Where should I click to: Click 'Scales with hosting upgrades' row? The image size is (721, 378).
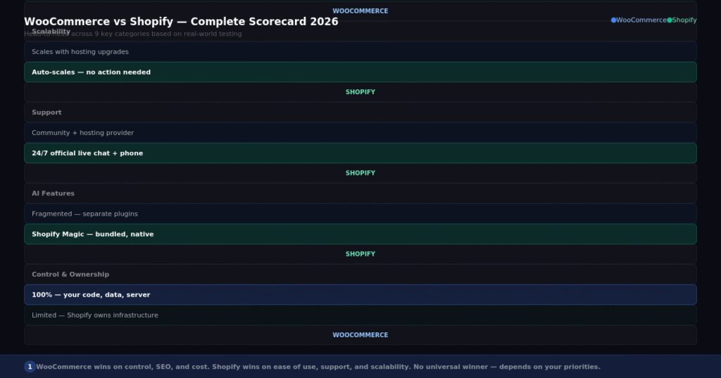[x=360, y=52]
